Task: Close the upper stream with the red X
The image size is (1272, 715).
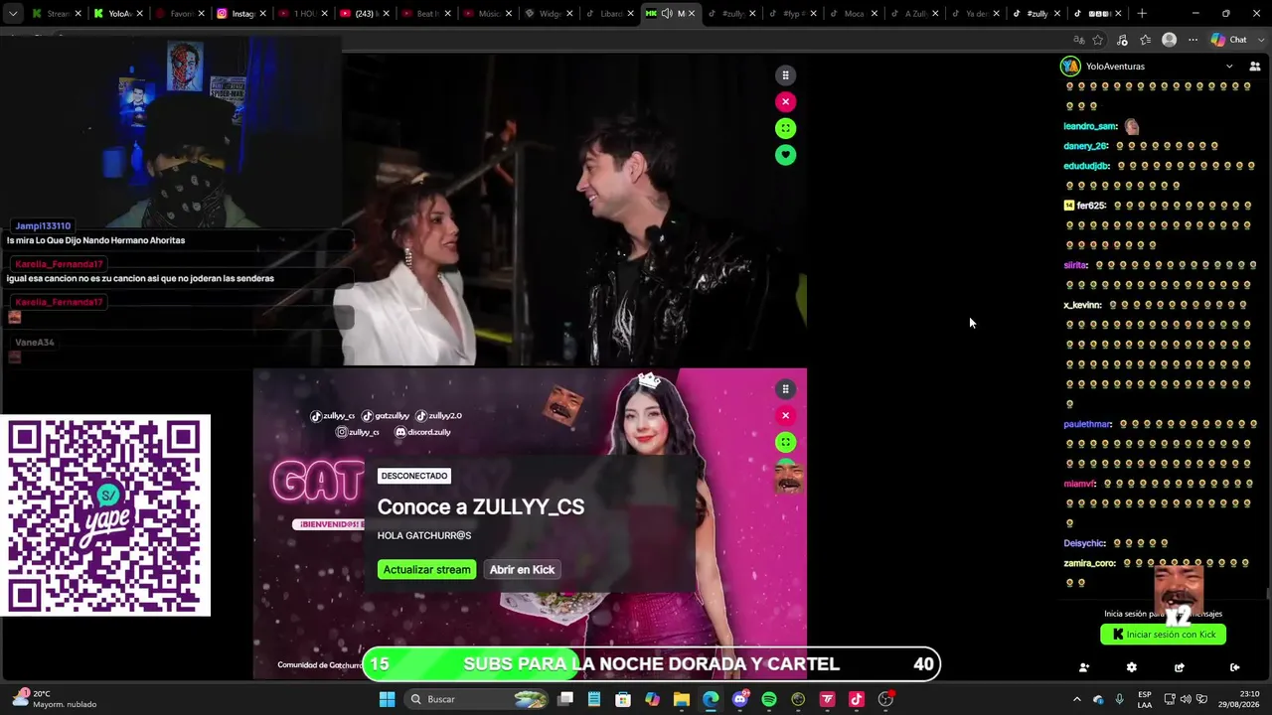Action: (785, 101)
